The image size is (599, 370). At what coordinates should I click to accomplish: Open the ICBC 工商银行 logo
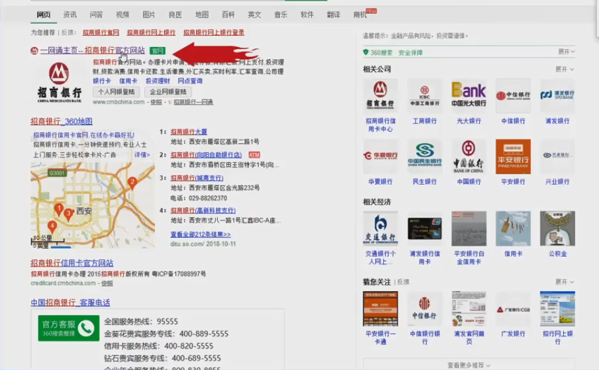[x=424, y=95]
